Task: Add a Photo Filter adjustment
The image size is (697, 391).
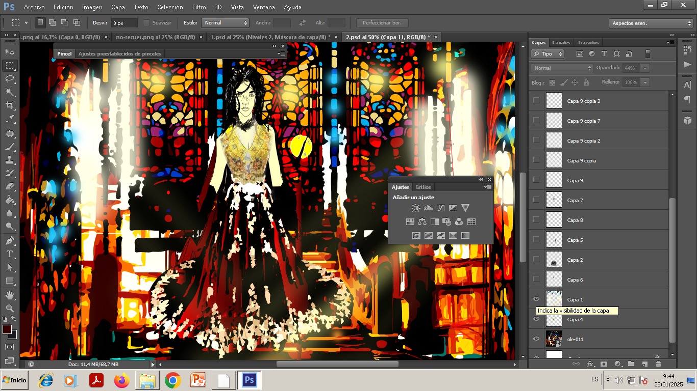Action: 447,221
